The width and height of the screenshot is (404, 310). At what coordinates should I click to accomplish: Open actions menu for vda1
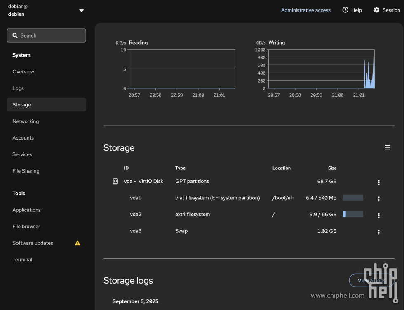tap(378, 199)
